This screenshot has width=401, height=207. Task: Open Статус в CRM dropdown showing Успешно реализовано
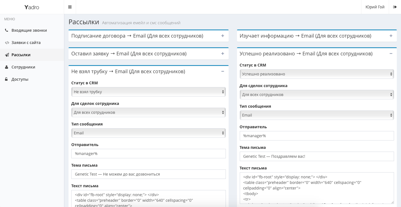coord(317,74)
